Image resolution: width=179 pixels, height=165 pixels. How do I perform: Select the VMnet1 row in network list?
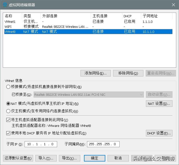88,22
